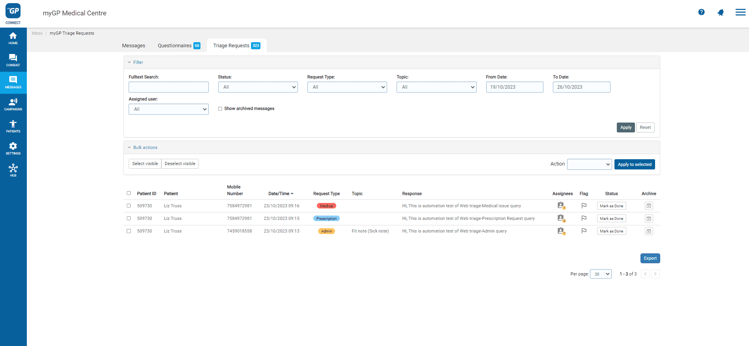Click mobile number 7459018558
Image resolution: width=749 pixels, height=346 pixels.
[x=240, y=231]
